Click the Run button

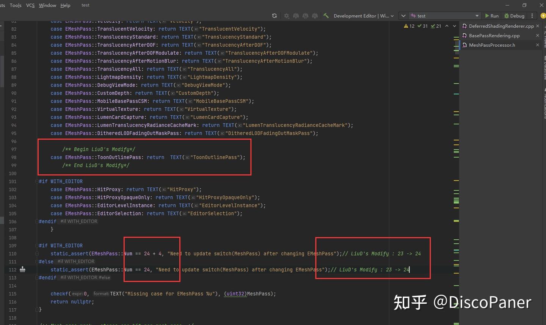coord(492,16)
